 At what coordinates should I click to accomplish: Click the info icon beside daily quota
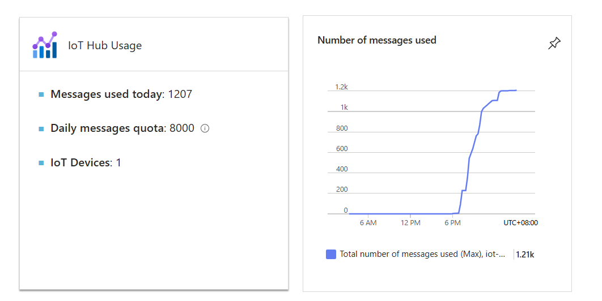coord(205,128)
